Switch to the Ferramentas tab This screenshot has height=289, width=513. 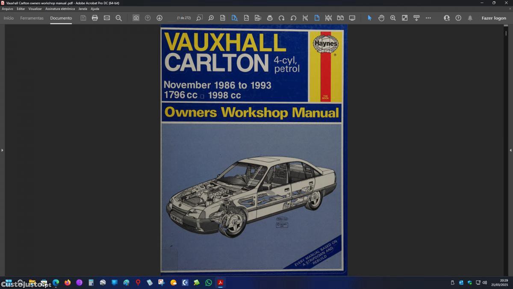pos(32,18)
